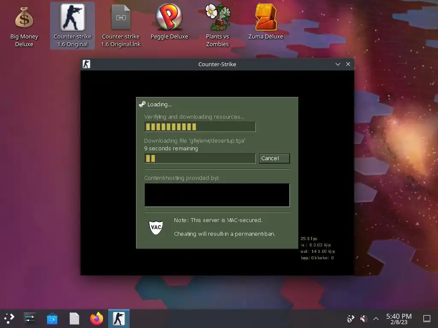Click the 'Verifying and downloading resources...' text
Viewport: 438px width, 328px height.
[195, 117]
